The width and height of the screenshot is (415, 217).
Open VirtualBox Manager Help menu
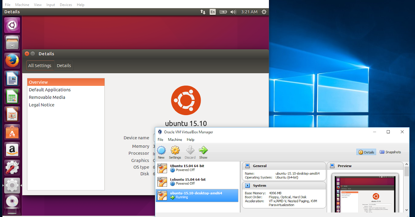point(191,139)
